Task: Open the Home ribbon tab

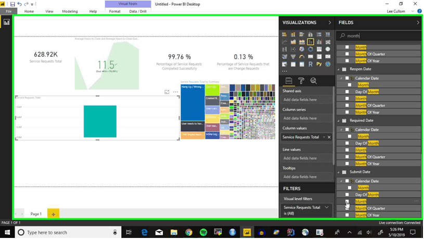Action: point(29,11)
